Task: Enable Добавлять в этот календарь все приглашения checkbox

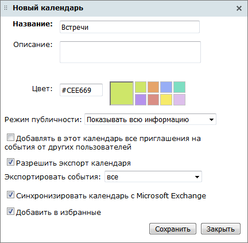Action: click(x=10, y=138)
